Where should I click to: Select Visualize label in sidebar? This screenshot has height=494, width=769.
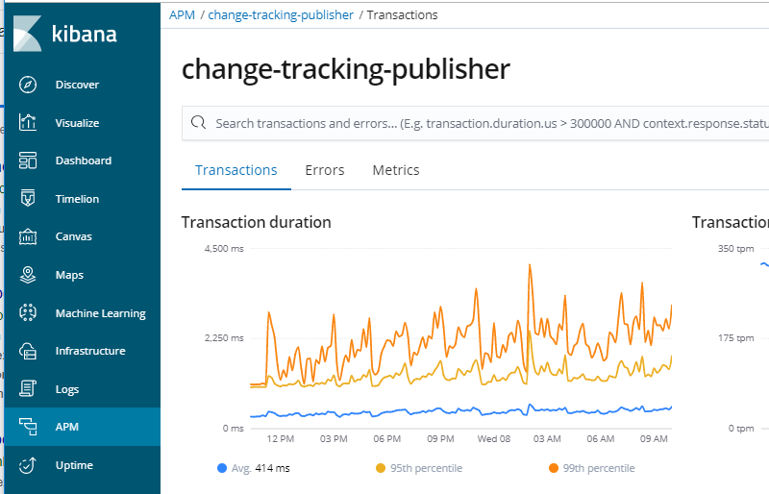(x=77, y=123)
